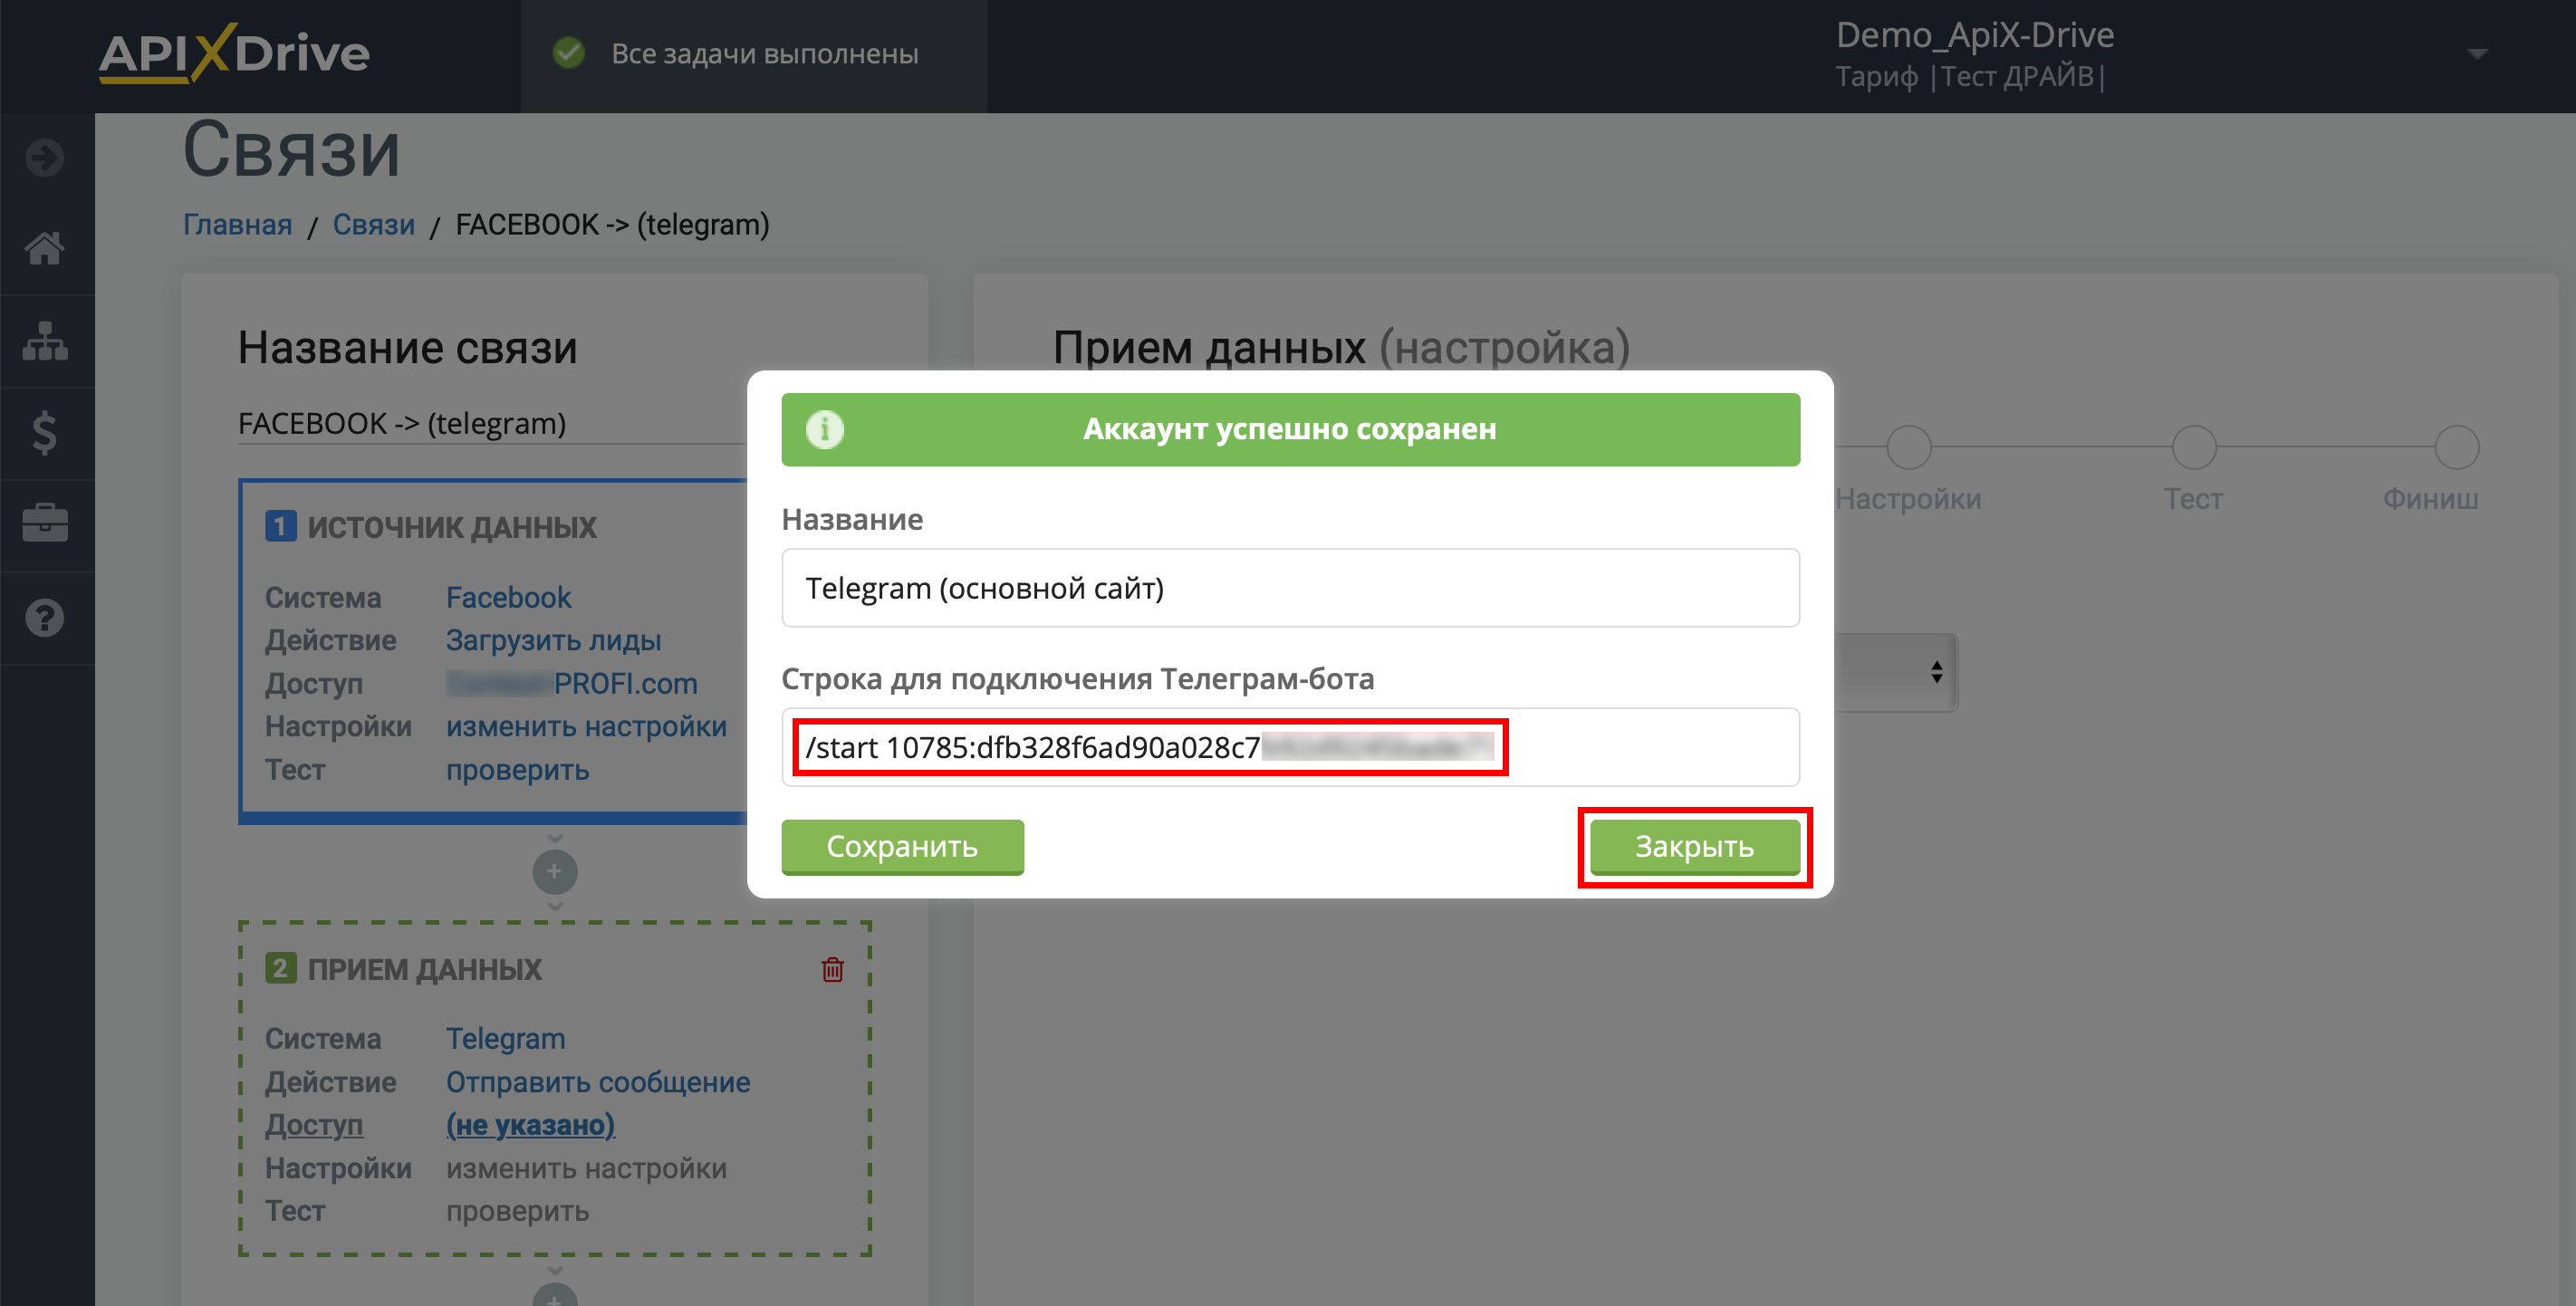2576x1306 pixels.
Task: Go to Связи breadcrumb link
Action: 373,225
